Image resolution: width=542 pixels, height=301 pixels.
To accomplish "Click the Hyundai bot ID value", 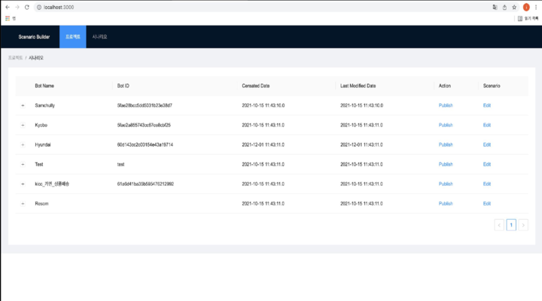I will coord(145,144).
